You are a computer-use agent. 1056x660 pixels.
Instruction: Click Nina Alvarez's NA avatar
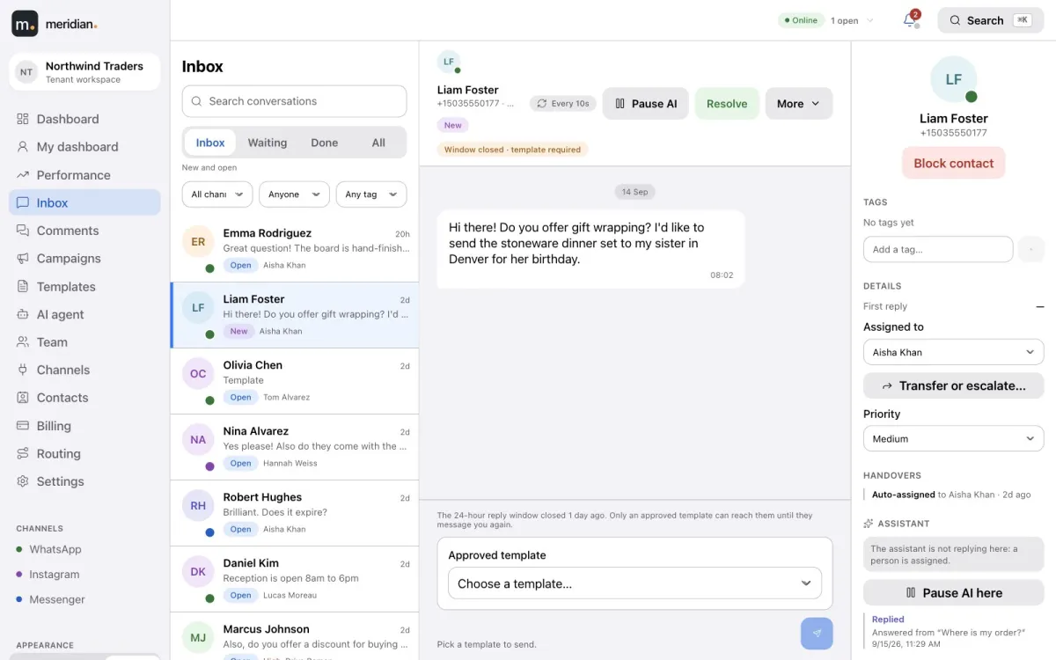pyautogui.click(x=198, y=440)
